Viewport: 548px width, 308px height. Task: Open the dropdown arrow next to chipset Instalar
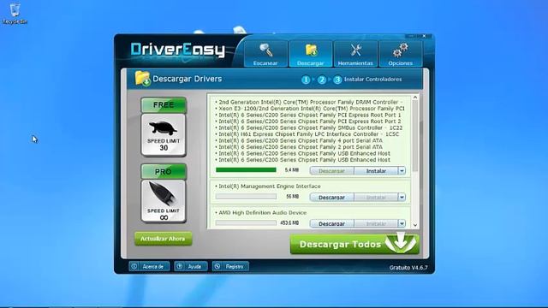click(x=402, y=171)
